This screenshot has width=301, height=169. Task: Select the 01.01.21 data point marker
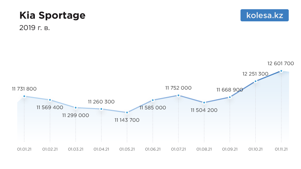(x=24, y=96)
